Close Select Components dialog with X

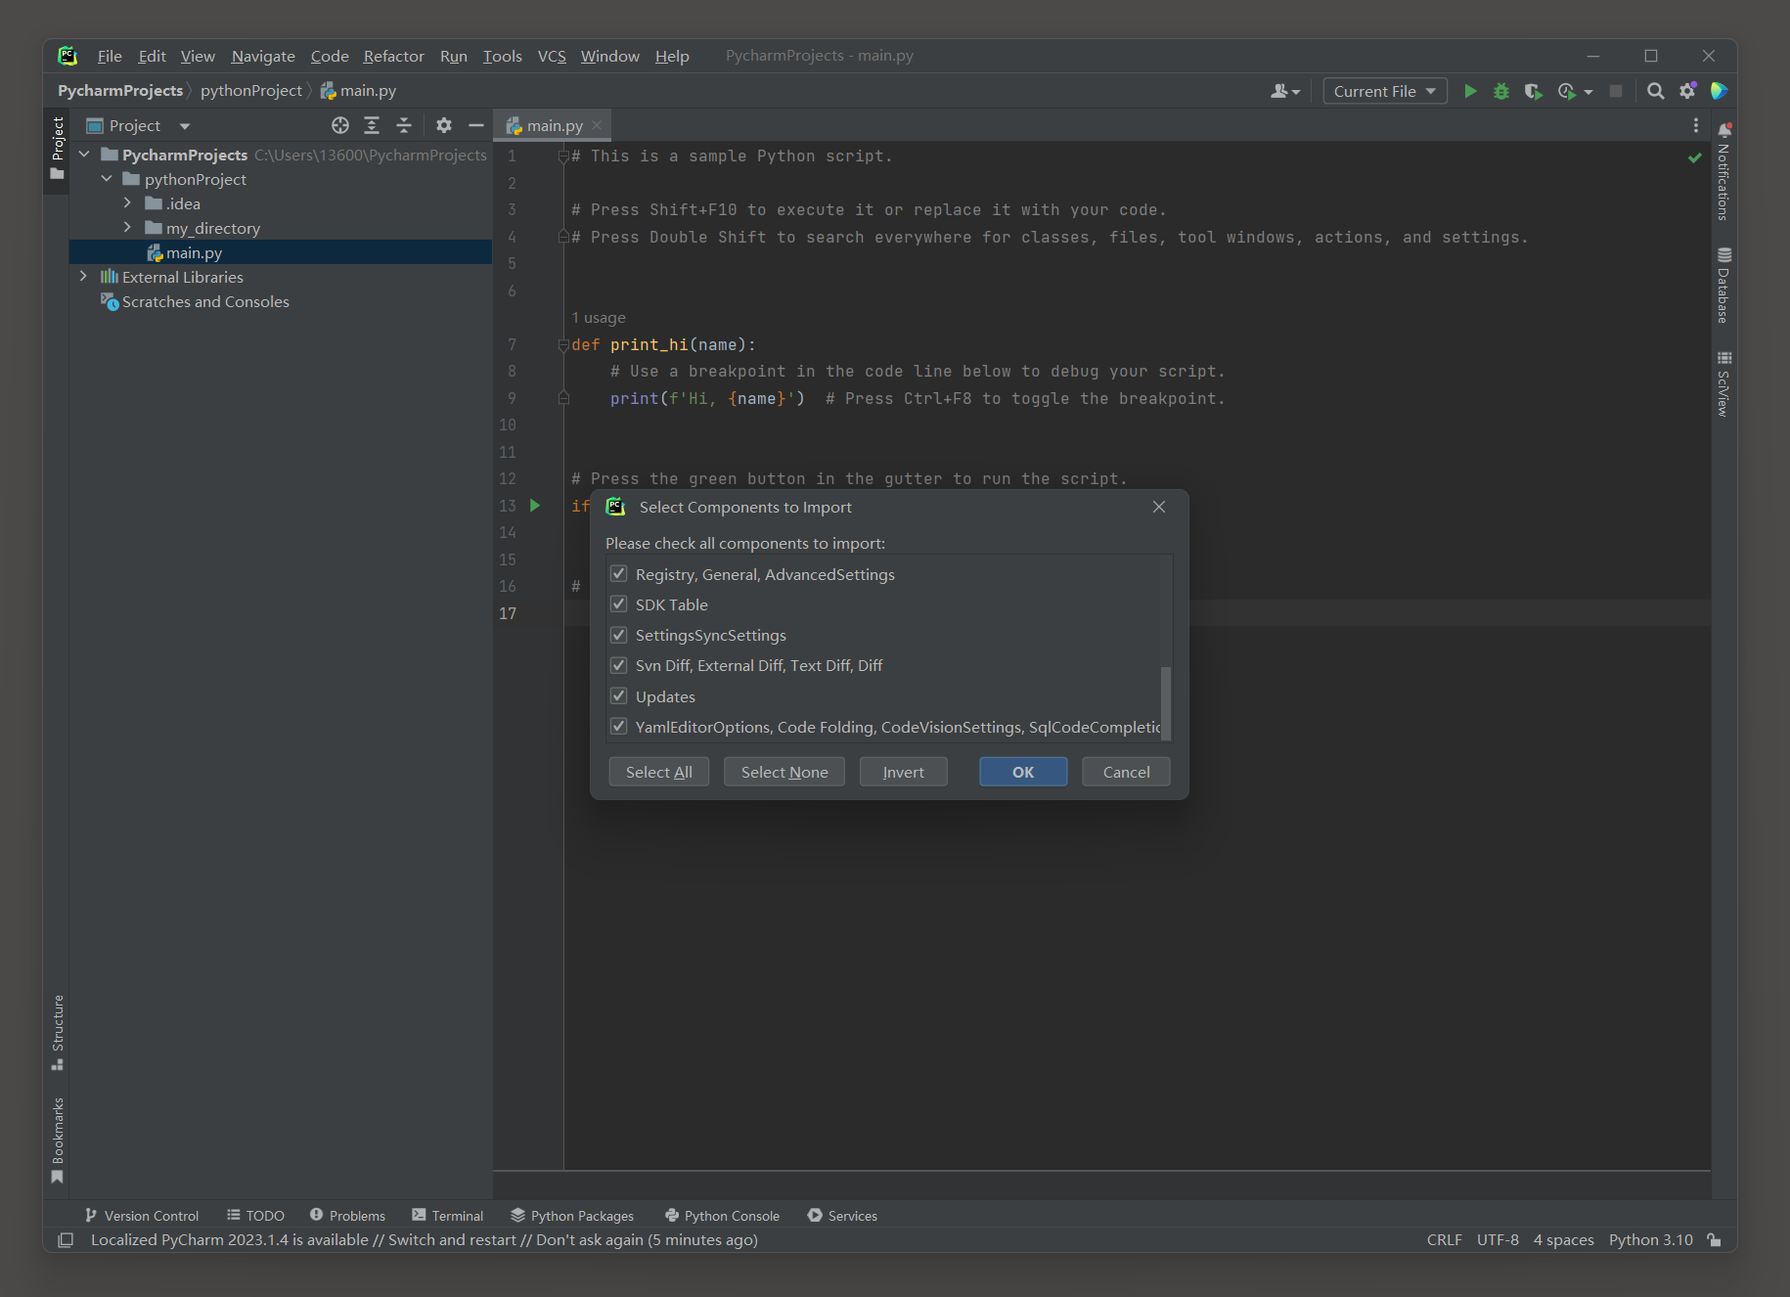[x=1159, y=507]
